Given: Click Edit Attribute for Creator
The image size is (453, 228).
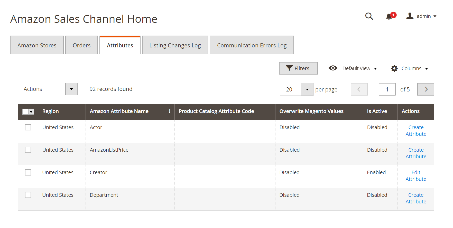Looking at the screenshot, I should pos(416,176).
